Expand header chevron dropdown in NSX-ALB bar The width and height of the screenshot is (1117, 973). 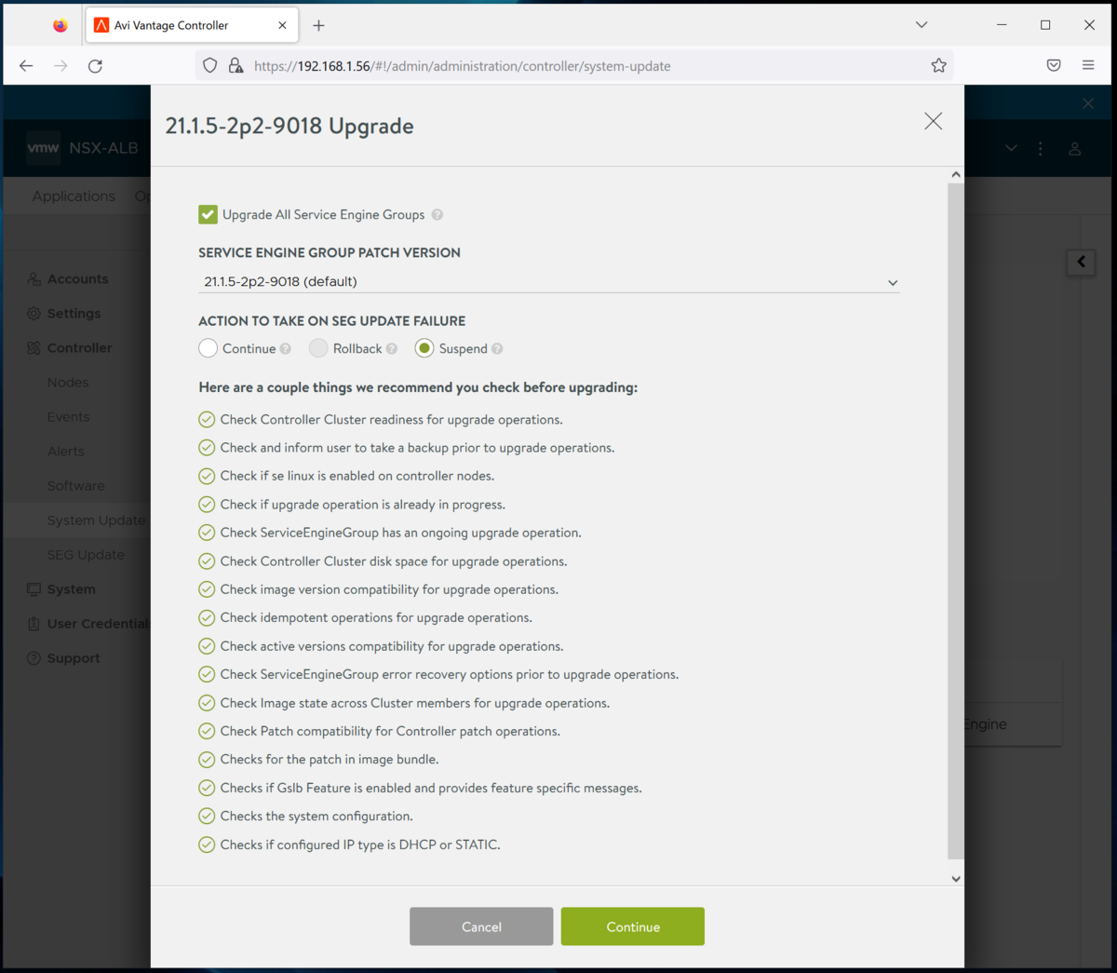click(1011, 149)
